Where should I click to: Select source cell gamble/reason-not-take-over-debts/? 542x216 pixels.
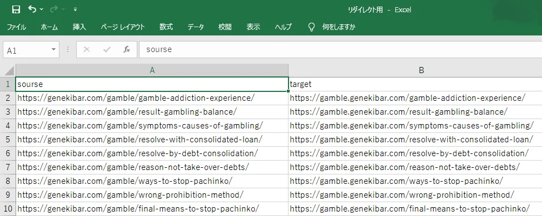click(152, 167)
